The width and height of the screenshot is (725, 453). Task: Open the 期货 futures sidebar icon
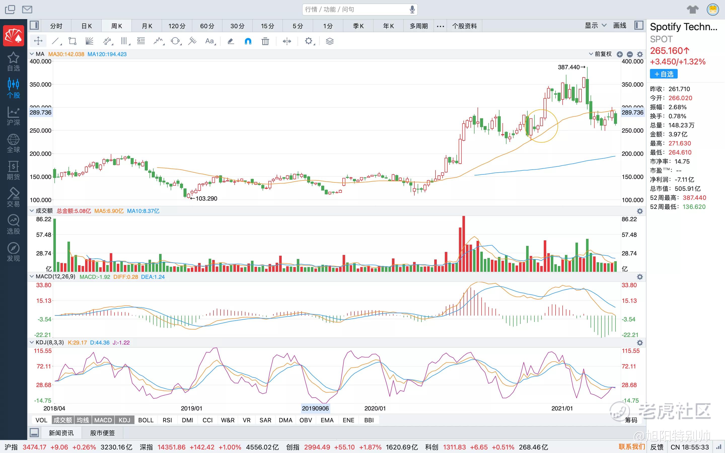[14, 170]
